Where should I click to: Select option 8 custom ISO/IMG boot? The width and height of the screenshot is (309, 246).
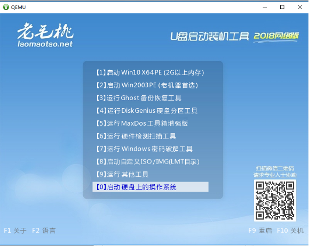148,162
